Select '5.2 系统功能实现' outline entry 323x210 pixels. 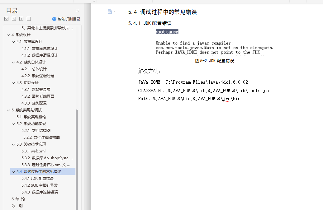click(x=31, y=124)
